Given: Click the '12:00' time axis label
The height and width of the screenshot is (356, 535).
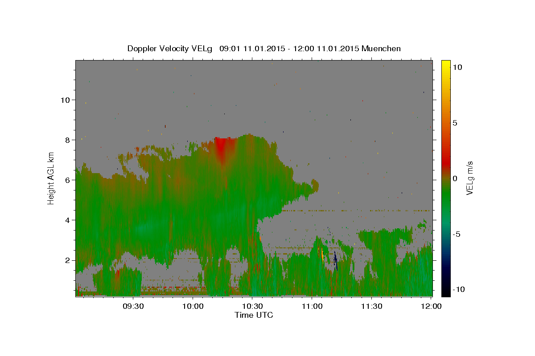Looking at the screenshot, I should (431, 307).
